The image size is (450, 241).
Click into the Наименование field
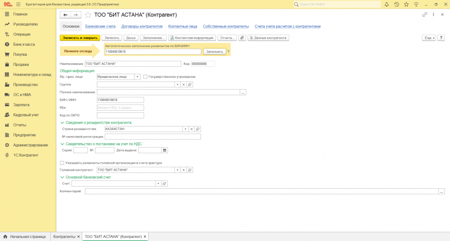pos(133,64)
